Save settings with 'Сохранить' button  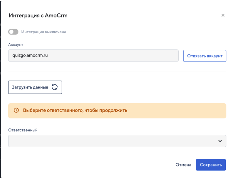(211, 165)
